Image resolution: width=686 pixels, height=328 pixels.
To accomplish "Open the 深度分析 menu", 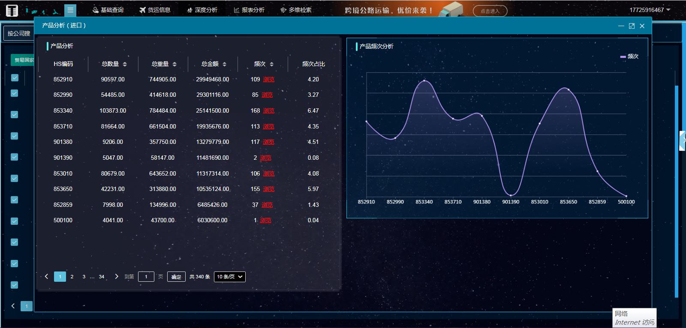I will [x=202, y=10].
